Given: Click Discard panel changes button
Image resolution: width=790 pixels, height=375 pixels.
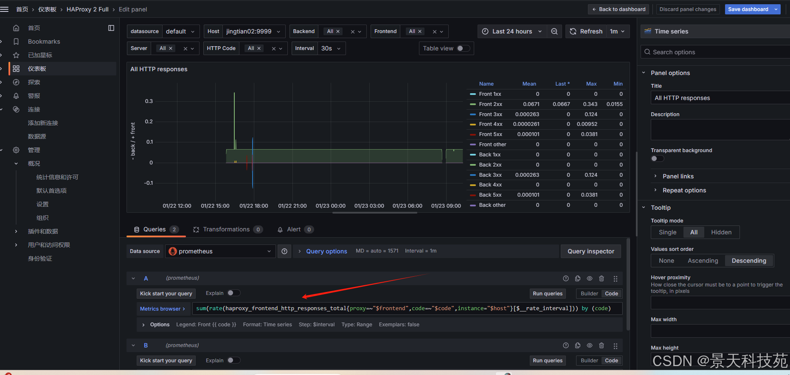Looking at the screenshot, I should 688,9.
